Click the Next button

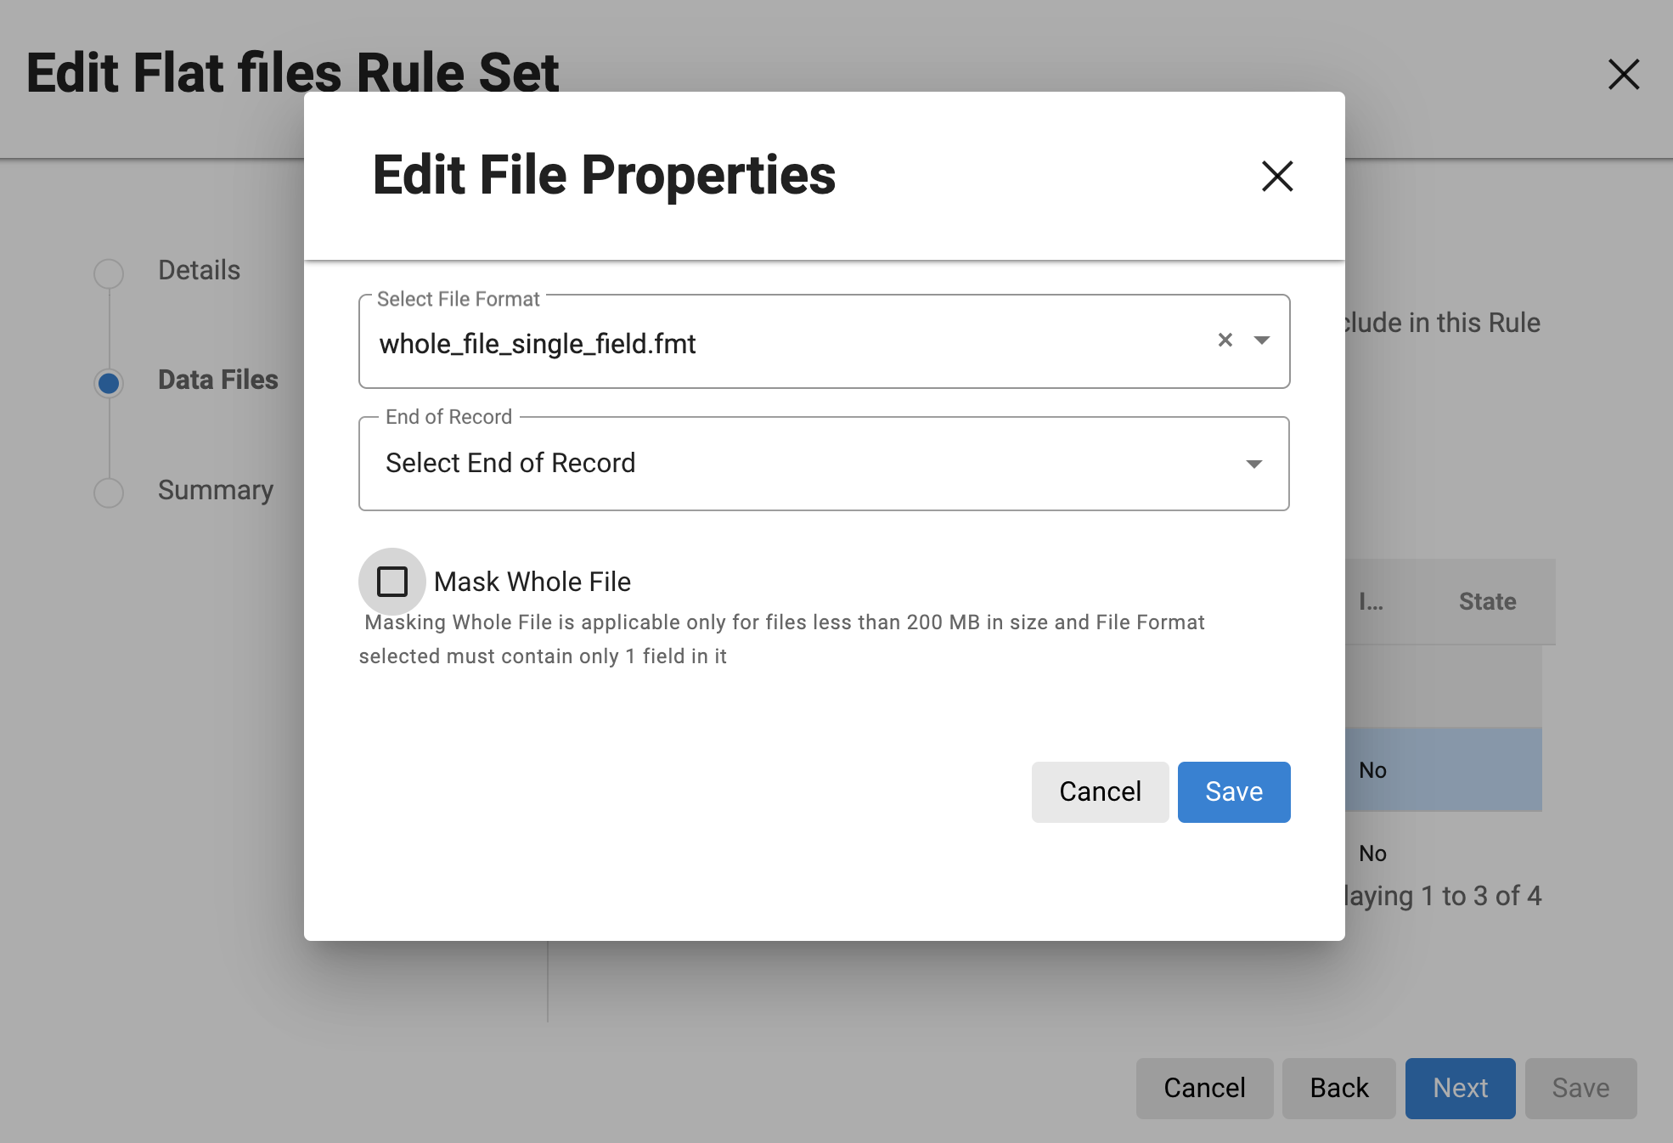(1460, 1088)
